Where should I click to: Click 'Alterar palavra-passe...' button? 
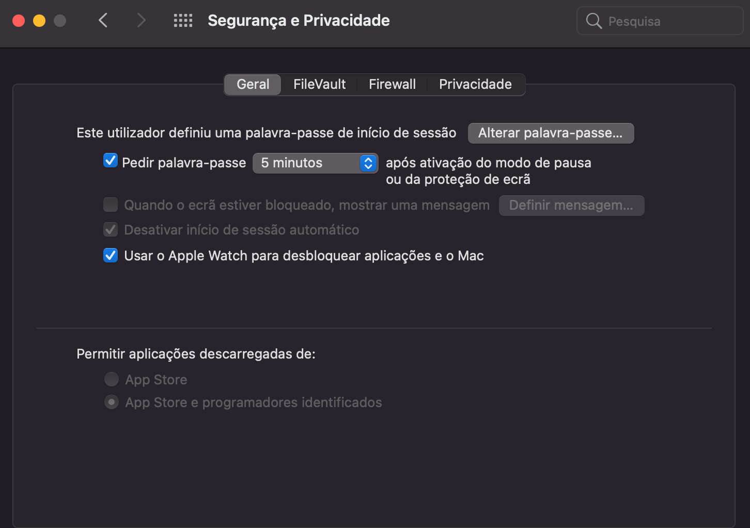coord(551,133)
